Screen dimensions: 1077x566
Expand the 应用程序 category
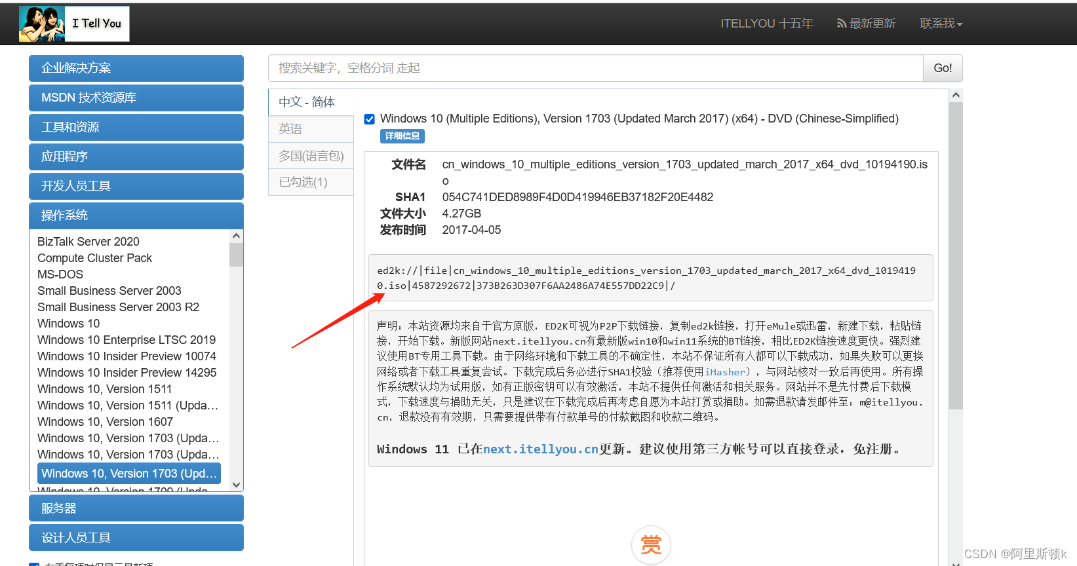click(136, 157)
